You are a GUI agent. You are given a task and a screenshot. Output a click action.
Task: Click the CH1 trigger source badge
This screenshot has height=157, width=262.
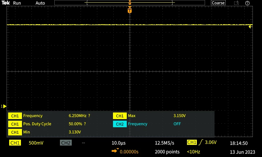pyautogui.click(x=192, y=142)
